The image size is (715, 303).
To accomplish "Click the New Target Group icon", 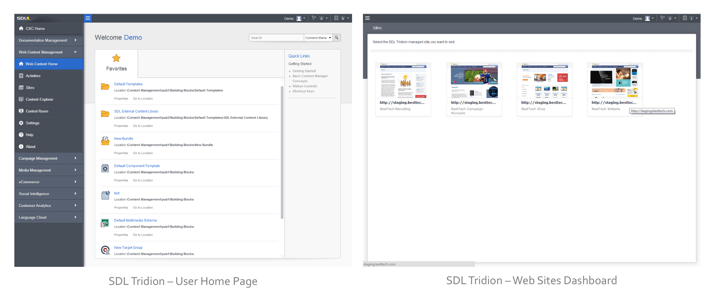I will point(105,250).
